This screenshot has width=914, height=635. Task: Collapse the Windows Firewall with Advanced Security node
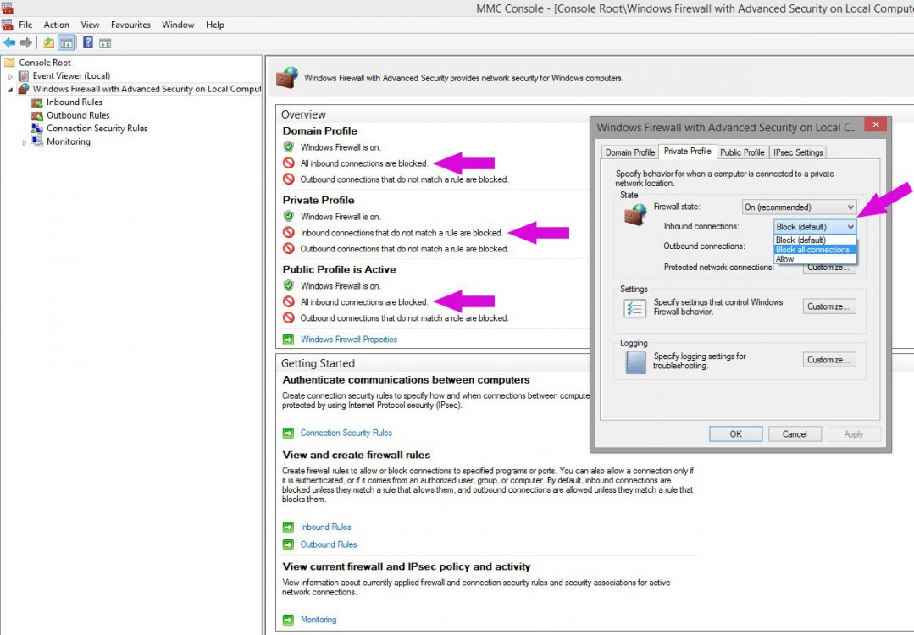coord(10,88)
